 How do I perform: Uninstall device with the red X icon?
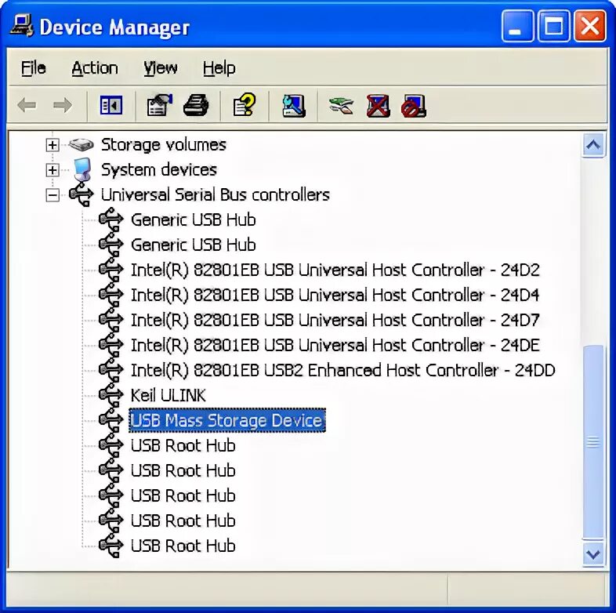click(x=378, y=106)
